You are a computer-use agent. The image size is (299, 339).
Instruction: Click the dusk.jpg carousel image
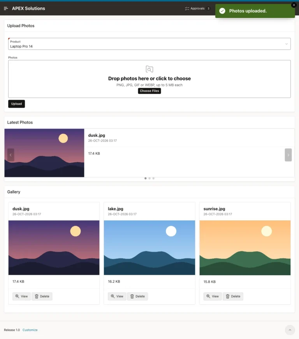tap(44, 153)
